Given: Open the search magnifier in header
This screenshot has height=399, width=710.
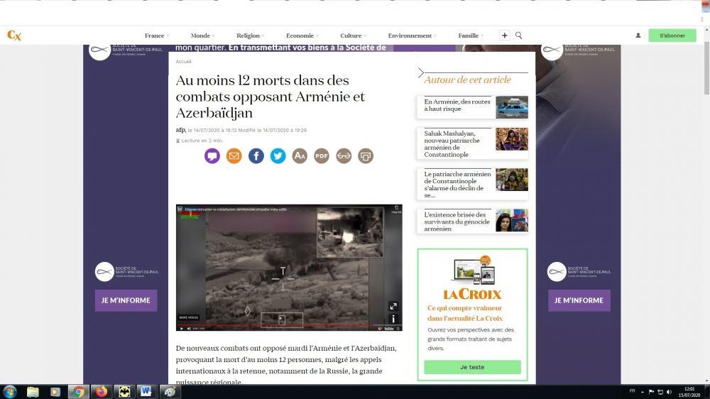Looking at the screenshot, I should click(519, 35).
